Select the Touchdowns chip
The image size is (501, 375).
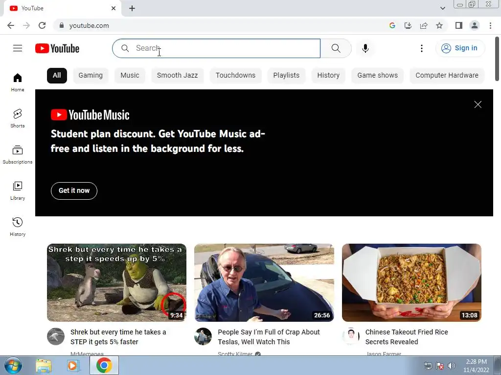[x=235, y=76]
